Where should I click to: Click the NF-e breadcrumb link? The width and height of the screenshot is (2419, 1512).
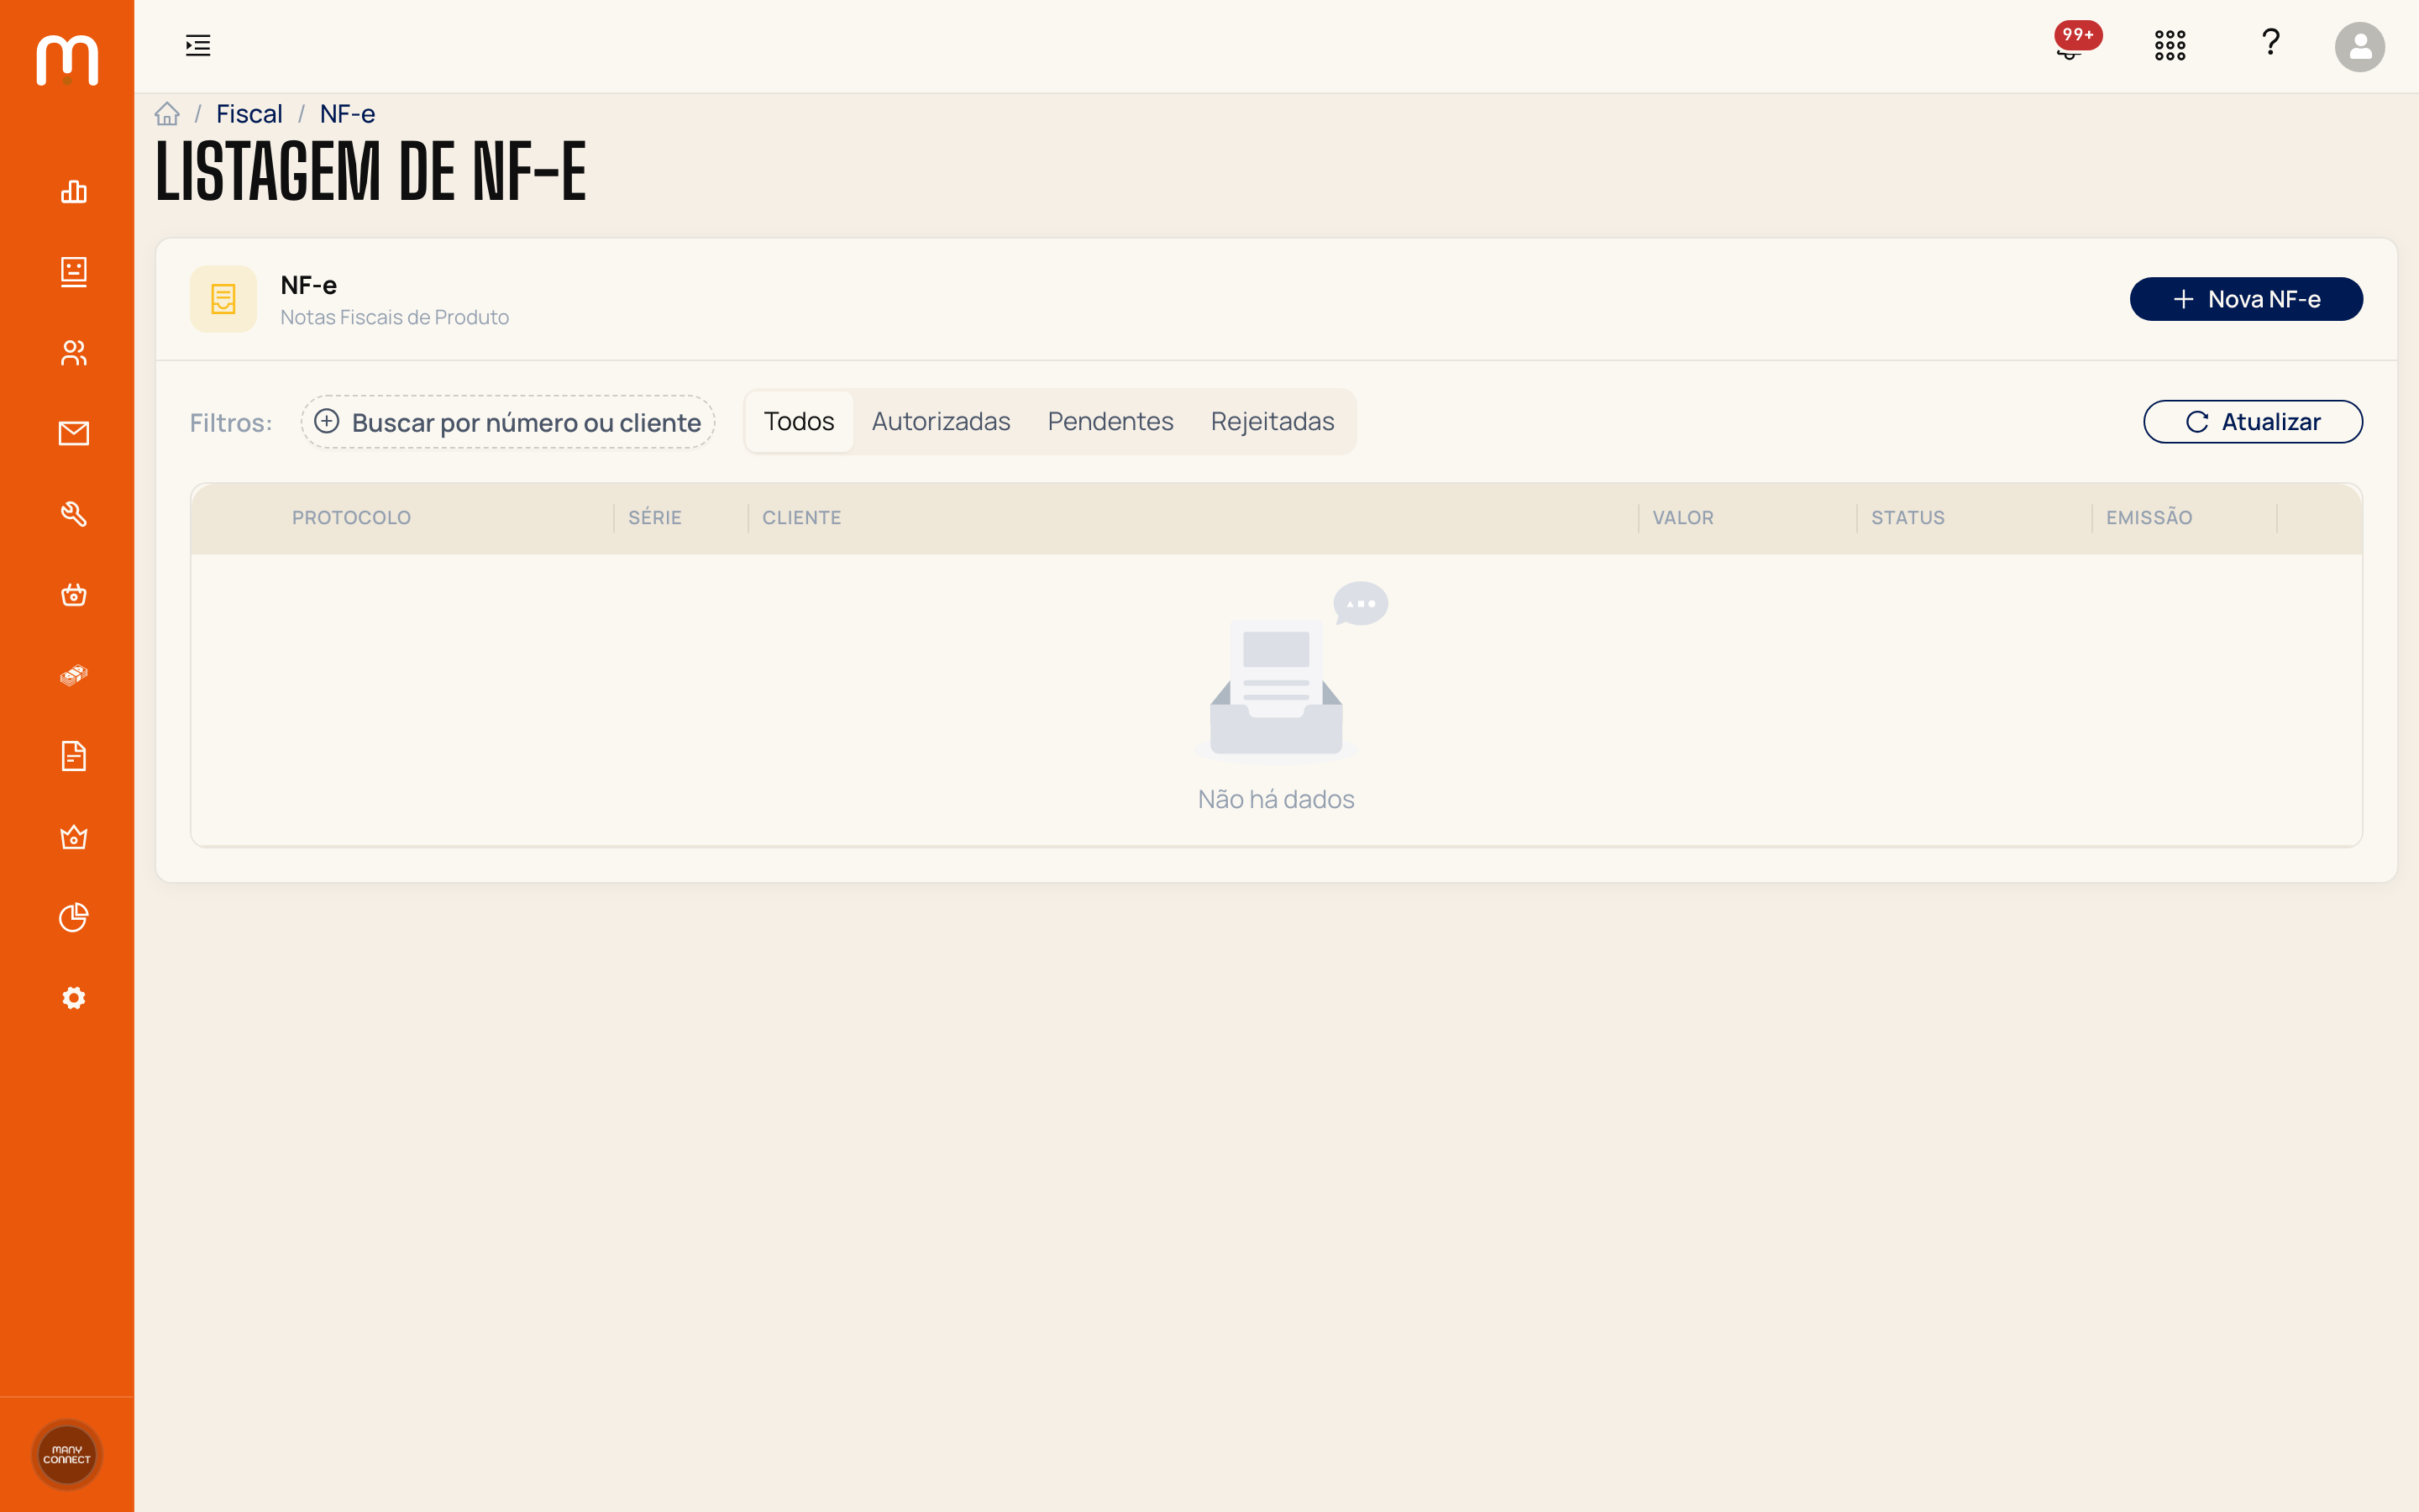tap(347, 114)
